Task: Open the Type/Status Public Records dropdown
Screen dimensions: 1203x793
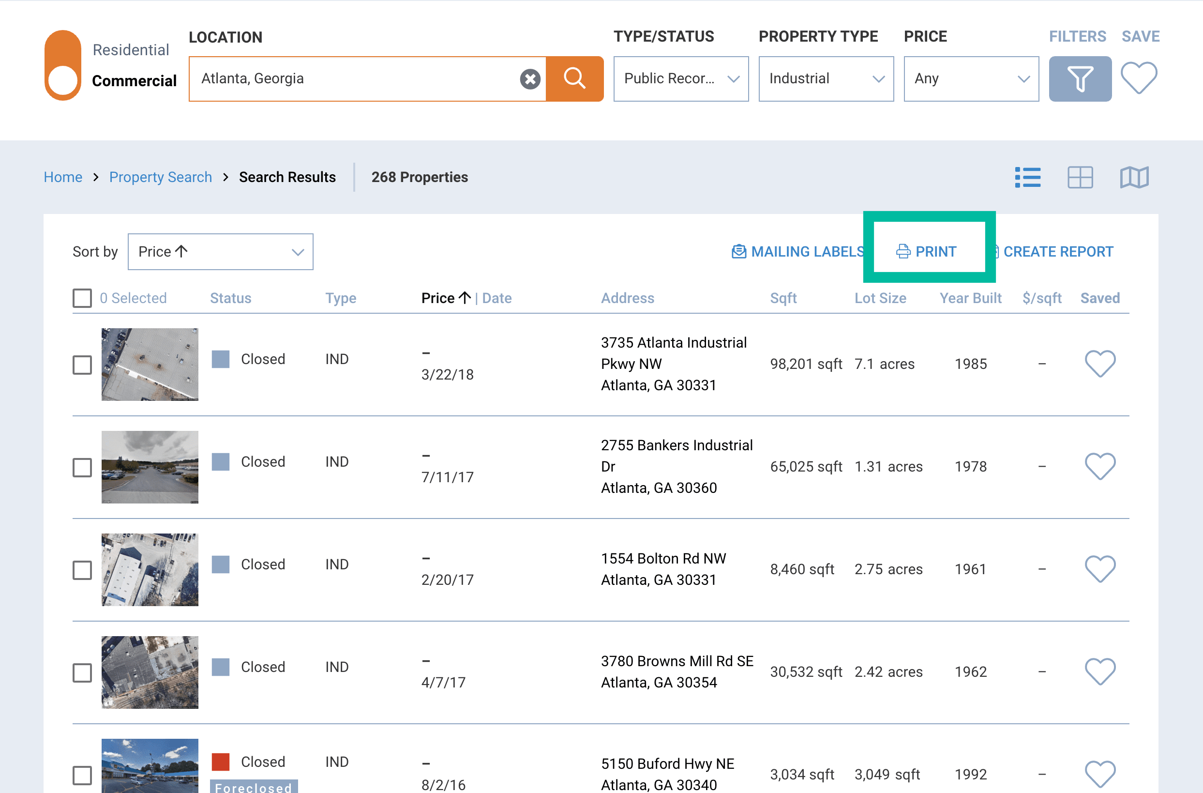Action: tap(680, 79)
